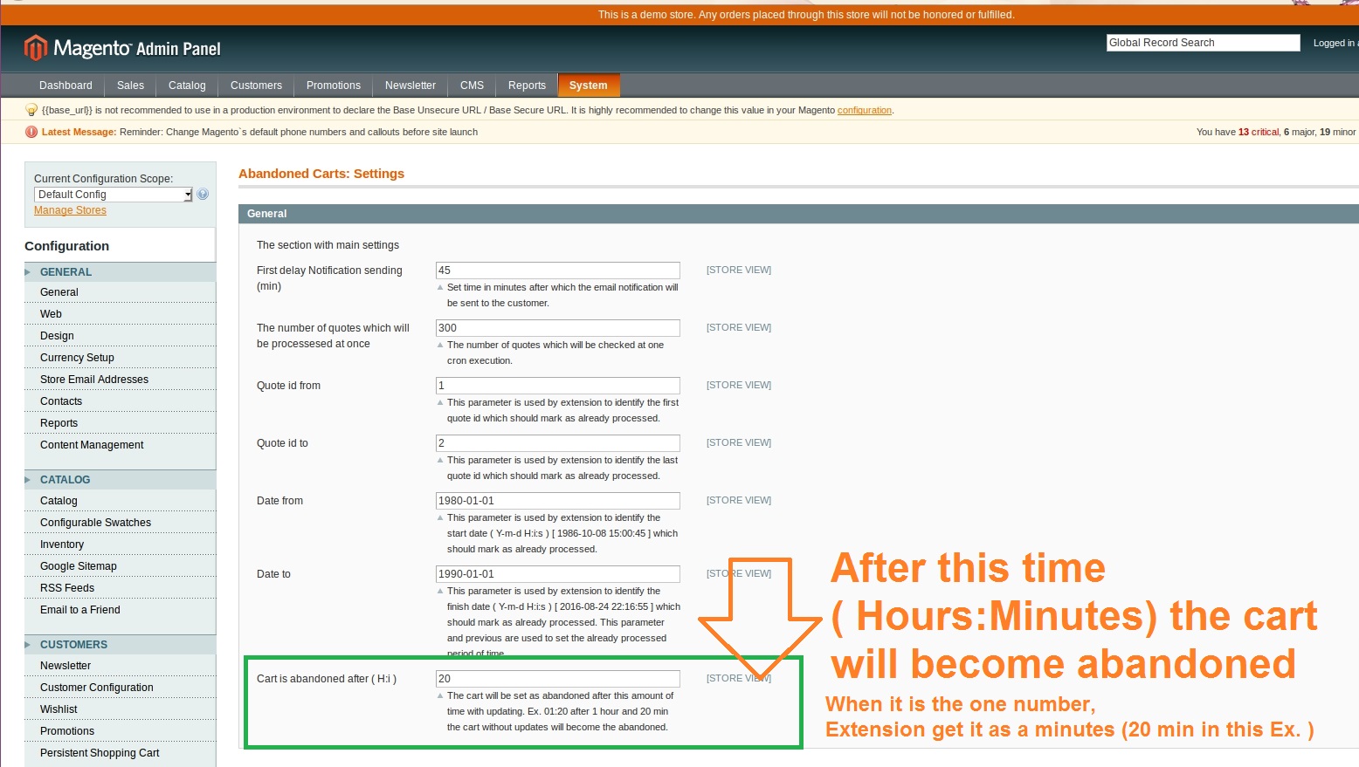The width and height of the screenshot is (1359, 767).
Task: Open Persistent Shopping Cart configuration
Action: click(100, 753)
